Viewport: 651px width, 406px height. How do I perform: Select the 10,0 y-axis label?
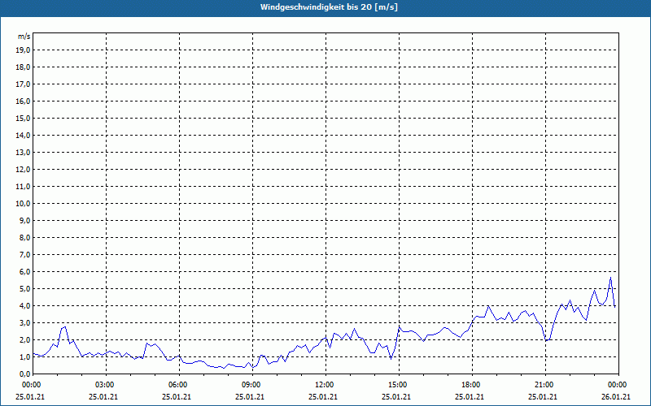click(24, 203)
